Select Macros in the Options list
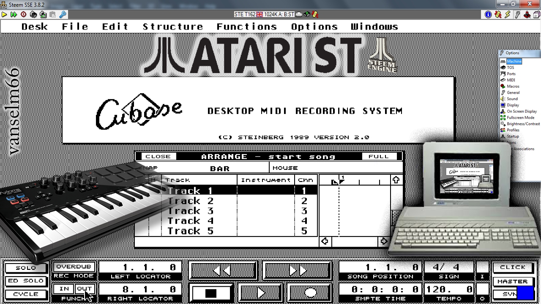Image resolution: width=541 pixels, height=304 pixels. (513, 87)
